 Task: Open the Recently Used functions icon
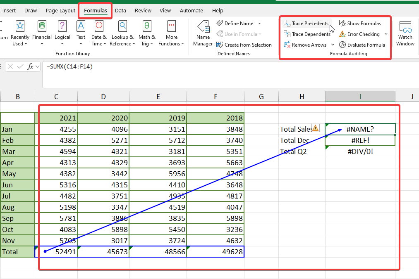[x=20, y=27]
